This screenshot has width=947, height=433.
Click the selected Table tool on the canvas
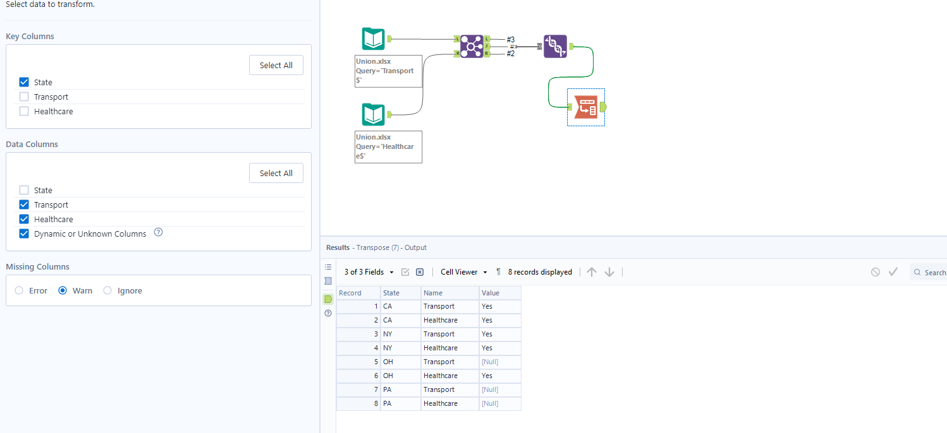(x=585, y=107)
